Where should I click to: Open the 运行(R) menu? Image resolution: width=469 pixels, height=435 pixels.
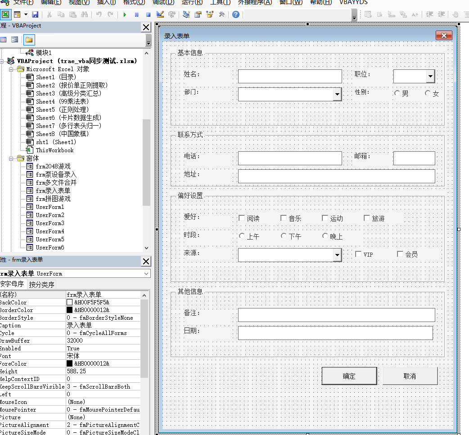pos(192,3)
